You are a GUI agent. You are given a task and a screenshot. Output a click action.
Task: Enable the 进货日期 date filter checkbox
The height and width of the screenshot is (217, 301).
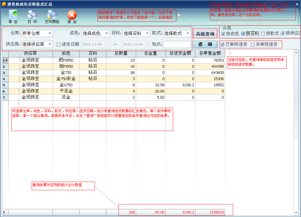58,44
